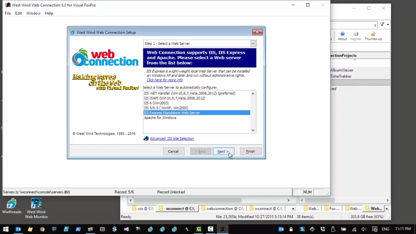Click the Wi-Fi network tray icon
The height and width of the screenshot is (234, 416).
(354, 229)
